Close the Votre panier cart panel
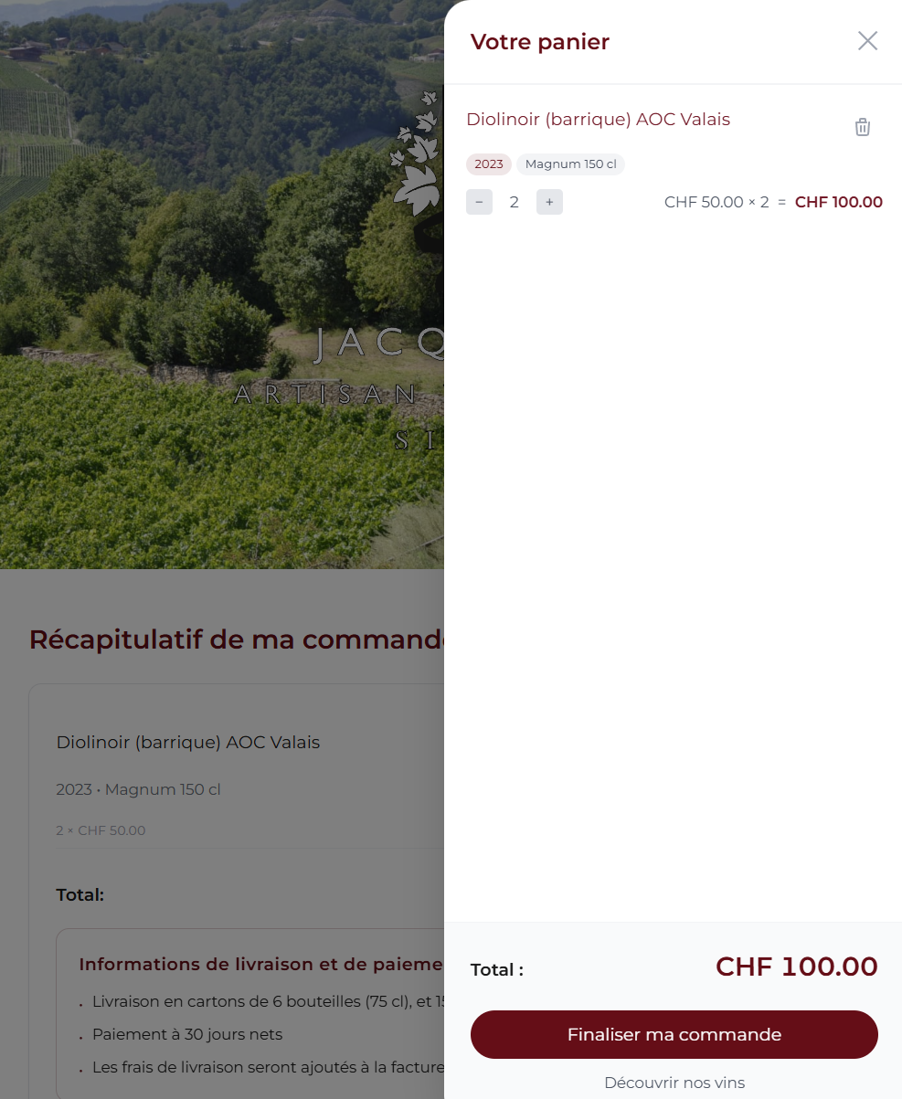This screenshot has height=1099, width=902. (x=867, y=41)
